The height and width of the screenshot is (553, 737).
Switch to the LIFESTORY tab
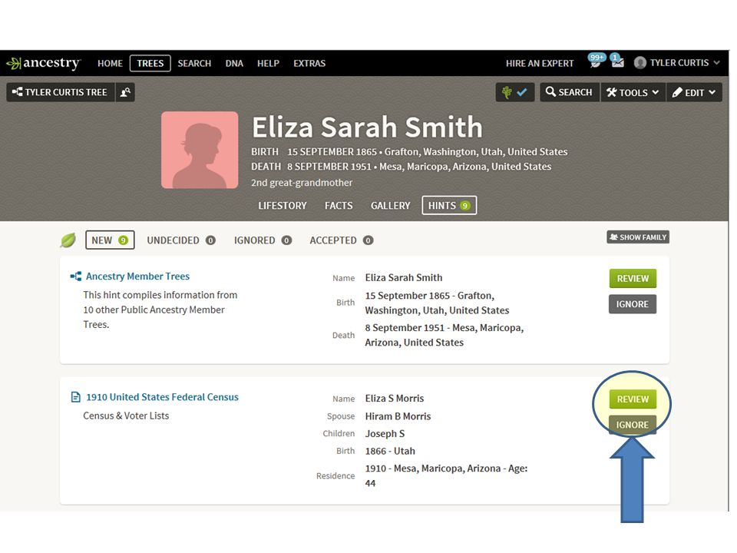point(282,206)
